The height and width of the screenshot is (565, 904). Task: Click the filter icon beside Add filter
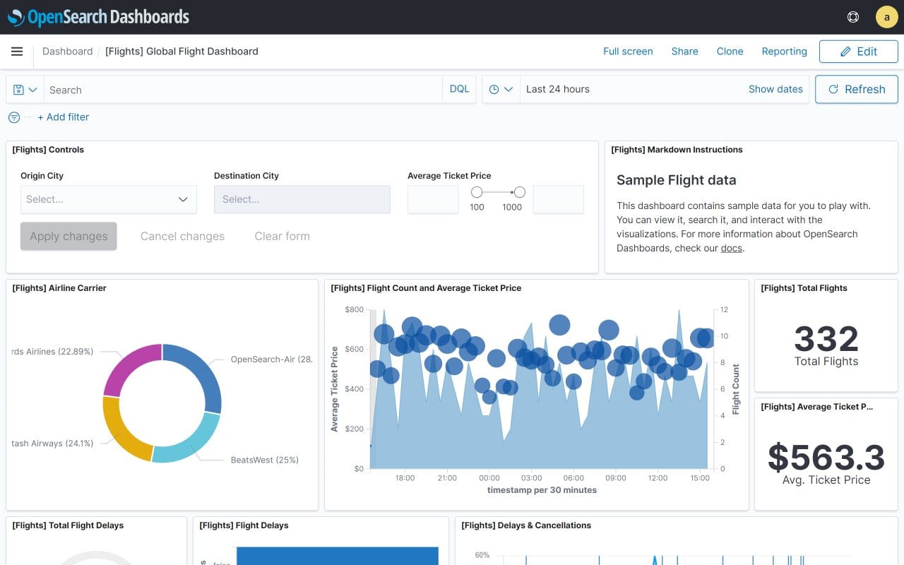click(x=13, y=117)
